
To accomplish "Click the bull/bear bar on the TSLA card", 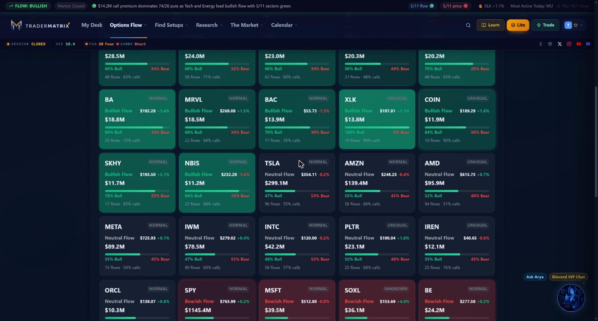I will pyautogui.click(x=297, y=191).
